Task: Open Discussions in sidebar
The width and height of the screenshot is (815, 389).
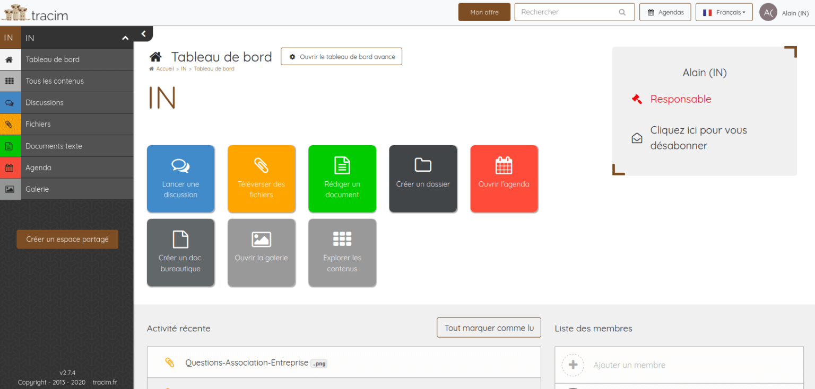Action: click(x=67, y=103)
